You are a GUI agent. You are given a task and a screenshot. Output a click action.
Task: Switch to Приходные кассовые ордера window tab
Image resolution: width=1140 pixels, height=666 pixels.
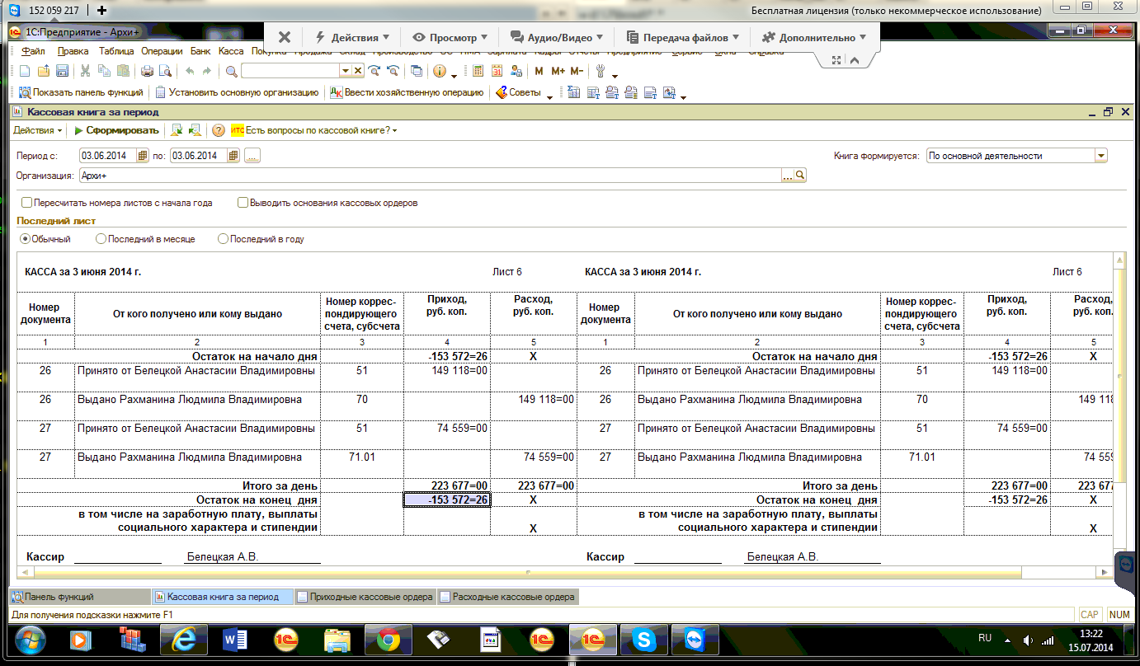coord(365,597)
